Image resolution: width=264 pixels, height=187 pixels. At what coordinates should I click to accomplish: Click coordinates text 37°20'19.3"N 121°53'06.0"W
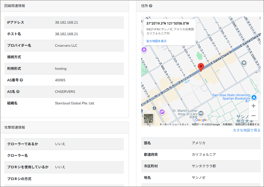[x=168, y=23]
